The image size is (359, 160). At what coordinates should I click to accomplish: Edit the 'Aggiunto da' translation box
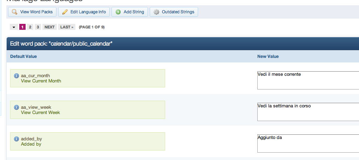(308, 144)
